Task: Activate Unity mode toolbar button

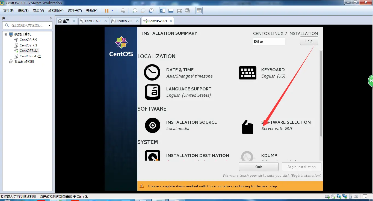Action: [x=187, y=11]
